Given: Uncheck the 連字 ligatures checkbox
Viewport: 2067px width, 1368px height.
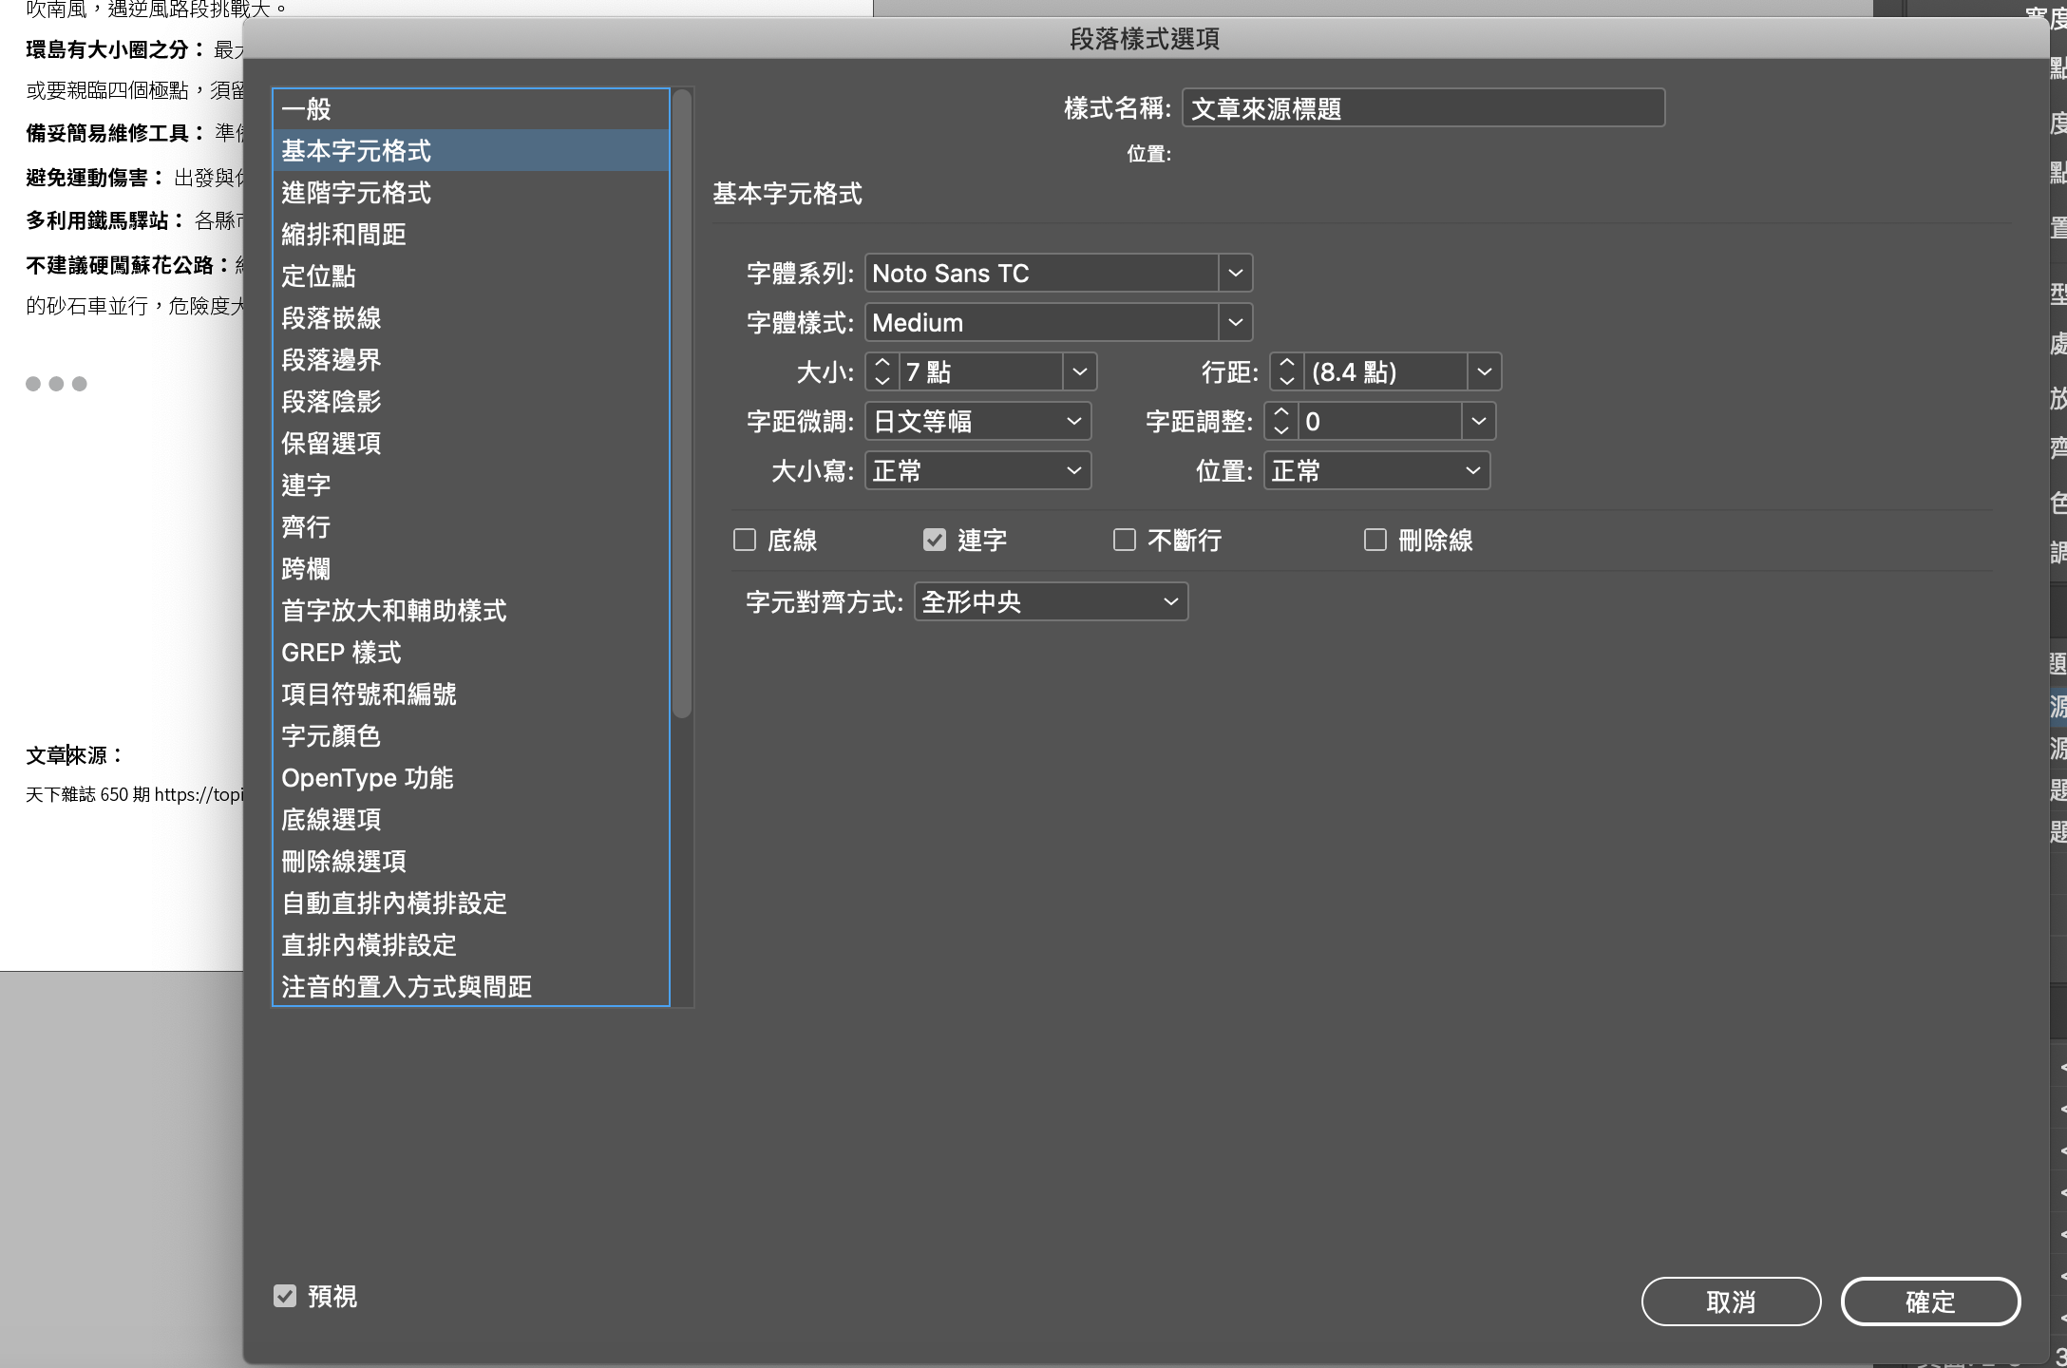Looking at the screenshot, I should [935, 541].
